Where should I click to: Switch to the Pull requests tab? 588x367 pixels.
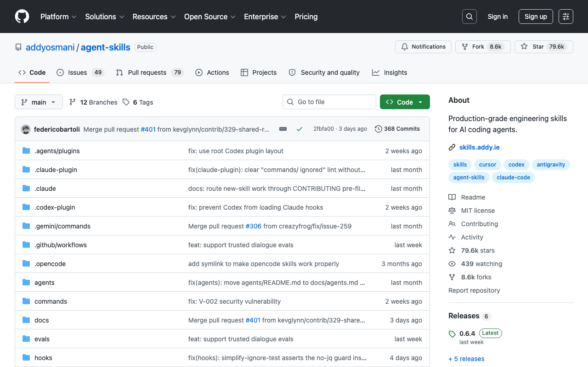pyautogui.click(x=150, y=72)
